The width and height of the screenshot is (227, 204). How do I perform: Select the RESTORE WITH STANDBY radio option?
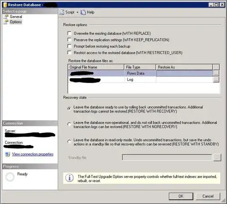pos(69,142)
